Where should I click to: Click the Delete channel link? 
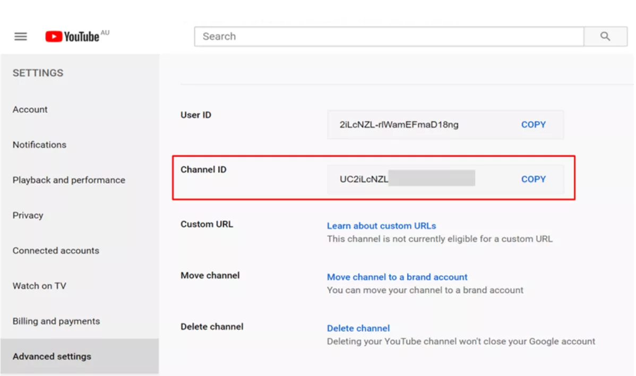tap(358, 328)
